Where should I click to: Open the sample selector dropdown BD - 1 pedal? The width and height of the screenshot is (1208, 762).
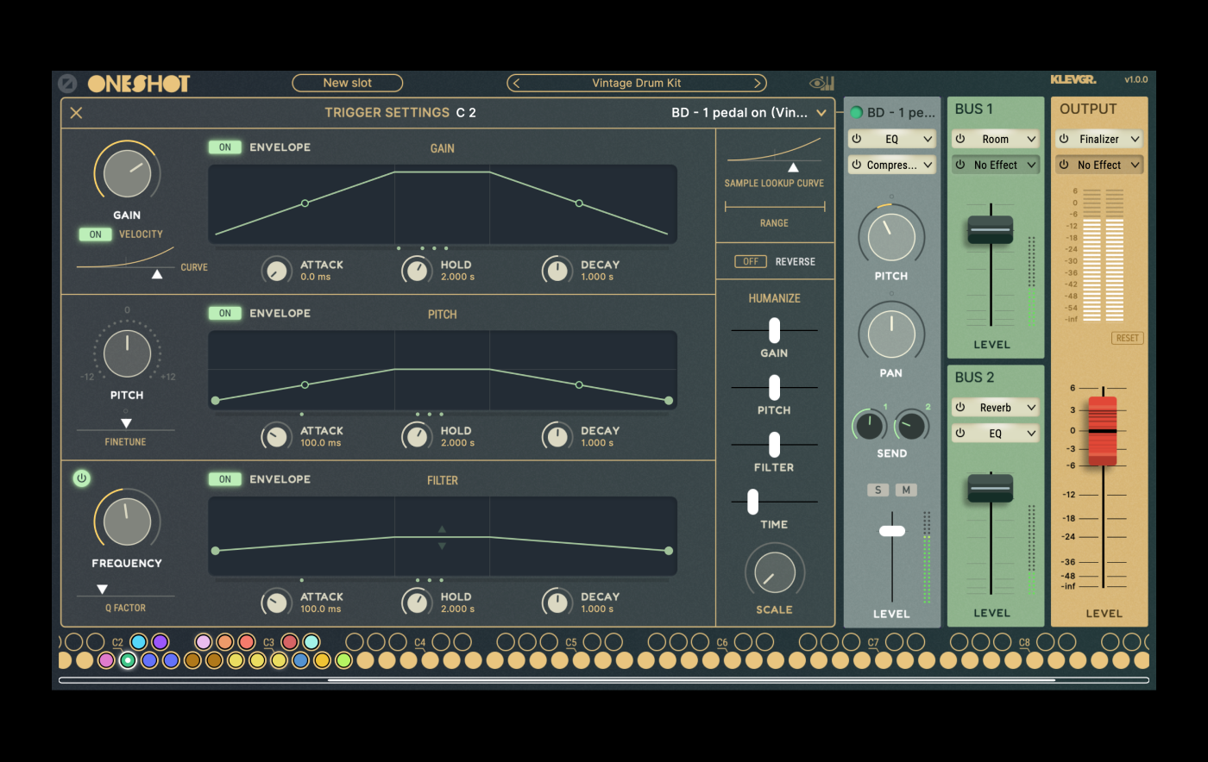point(748,113)
